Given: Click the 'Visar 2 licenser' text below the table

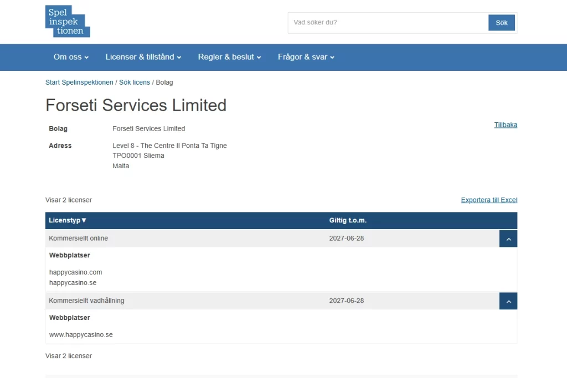Looking at the screenshot, I should (x=69, y=356).
